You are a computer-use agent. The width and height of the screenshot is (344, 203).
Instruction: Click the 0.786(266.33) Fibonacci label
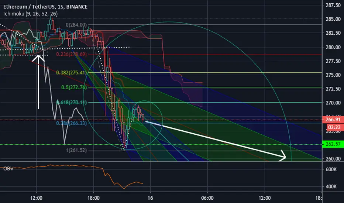72,123
